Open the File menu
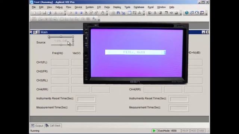Image resolution: width=239 pixels, height=134 pixels. coord(34,7)
